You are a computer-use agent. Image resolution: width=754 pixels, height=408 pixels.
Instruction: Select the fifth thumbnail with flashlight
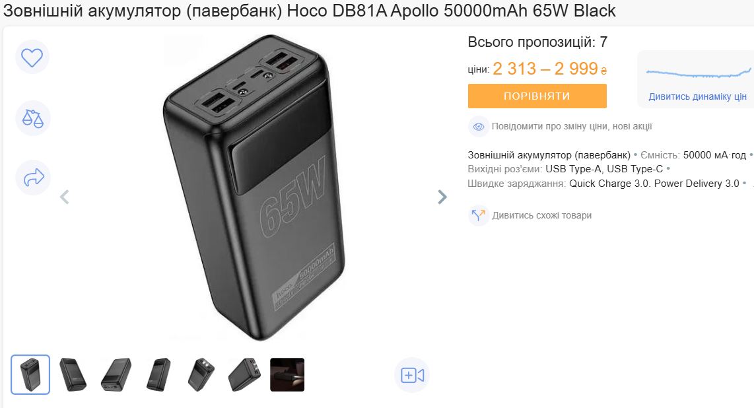(x=201, y=375)
